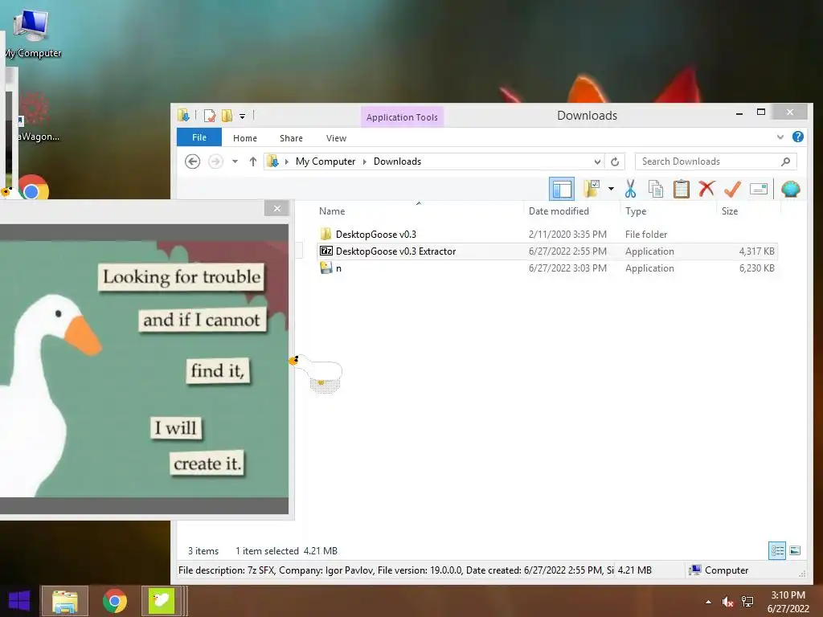Click Downloads in address breadcrumb

397,161
